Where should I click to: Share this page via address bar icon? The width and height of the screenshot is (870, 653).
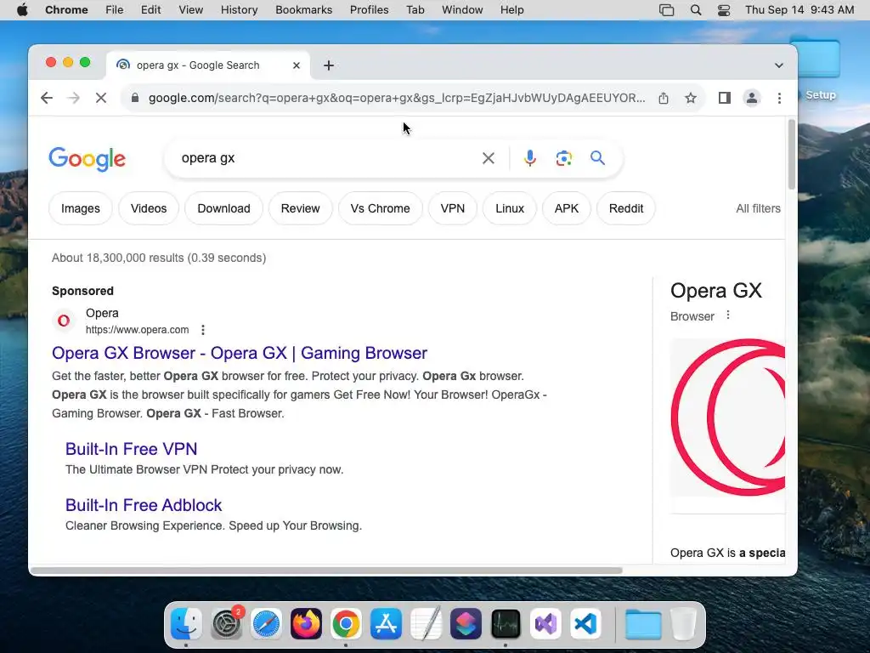pos(664,99)
